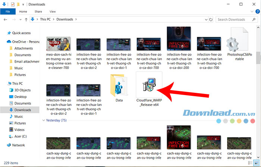Image resolution: width=261 pixels, height=167 pixels.
Task: Open the View ribbon tab
Action: click(53, 12)
